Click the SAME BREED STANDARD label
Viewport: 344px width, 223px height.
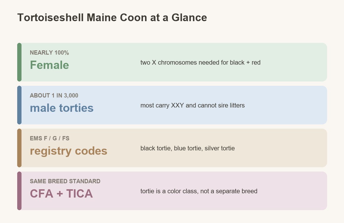point(65,181)
